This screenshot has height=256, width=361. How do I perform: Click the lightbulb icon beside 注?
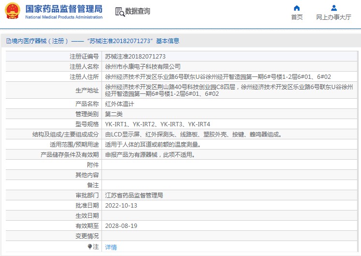(90, 246)
